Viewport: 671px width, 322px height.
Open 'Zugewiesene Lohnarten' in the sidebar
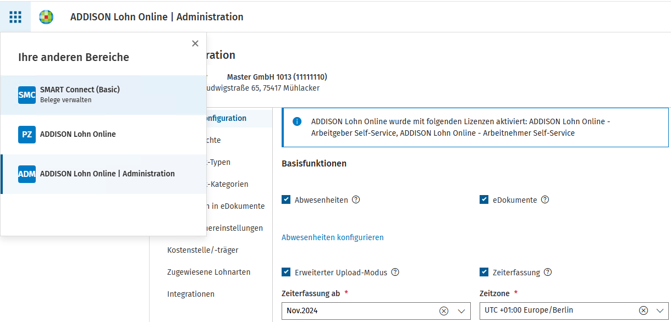coord(209,272)
